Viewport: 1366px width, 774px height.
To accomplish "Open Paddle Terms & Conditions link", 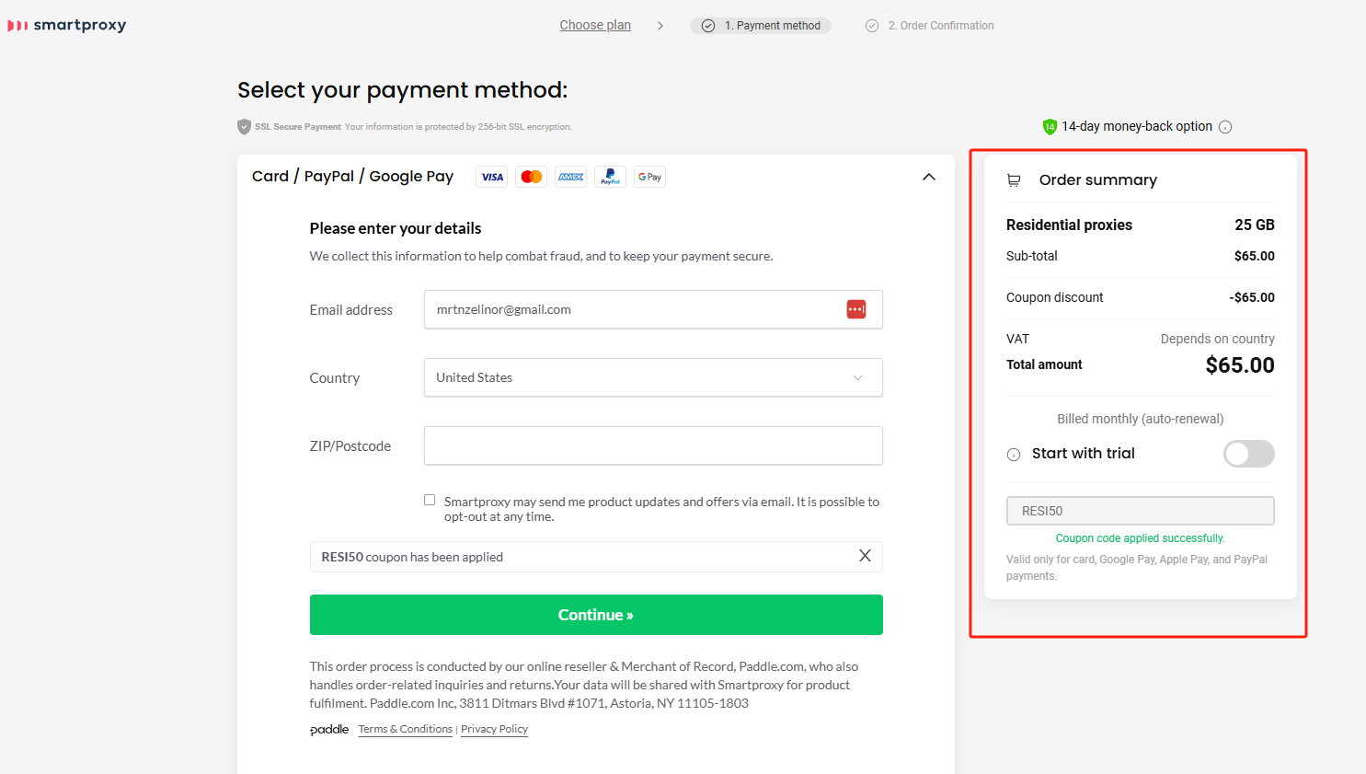I will coord(406,729).
